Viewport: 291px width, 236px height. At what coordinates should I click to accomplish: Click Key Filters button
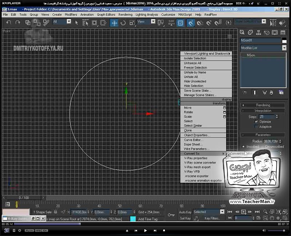(212, 219)
